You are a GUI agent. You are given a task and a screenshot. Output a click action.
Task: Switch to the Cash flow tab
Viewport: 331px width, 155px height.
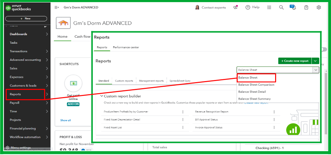tap(82, 37)
